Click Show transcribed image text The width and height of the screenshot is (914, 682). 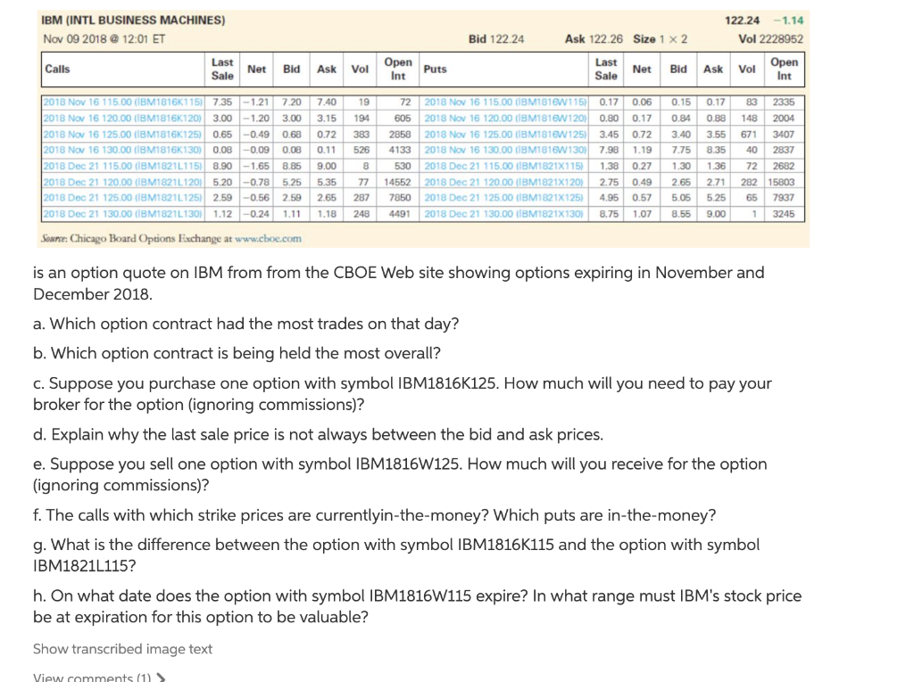coord(122,649)
